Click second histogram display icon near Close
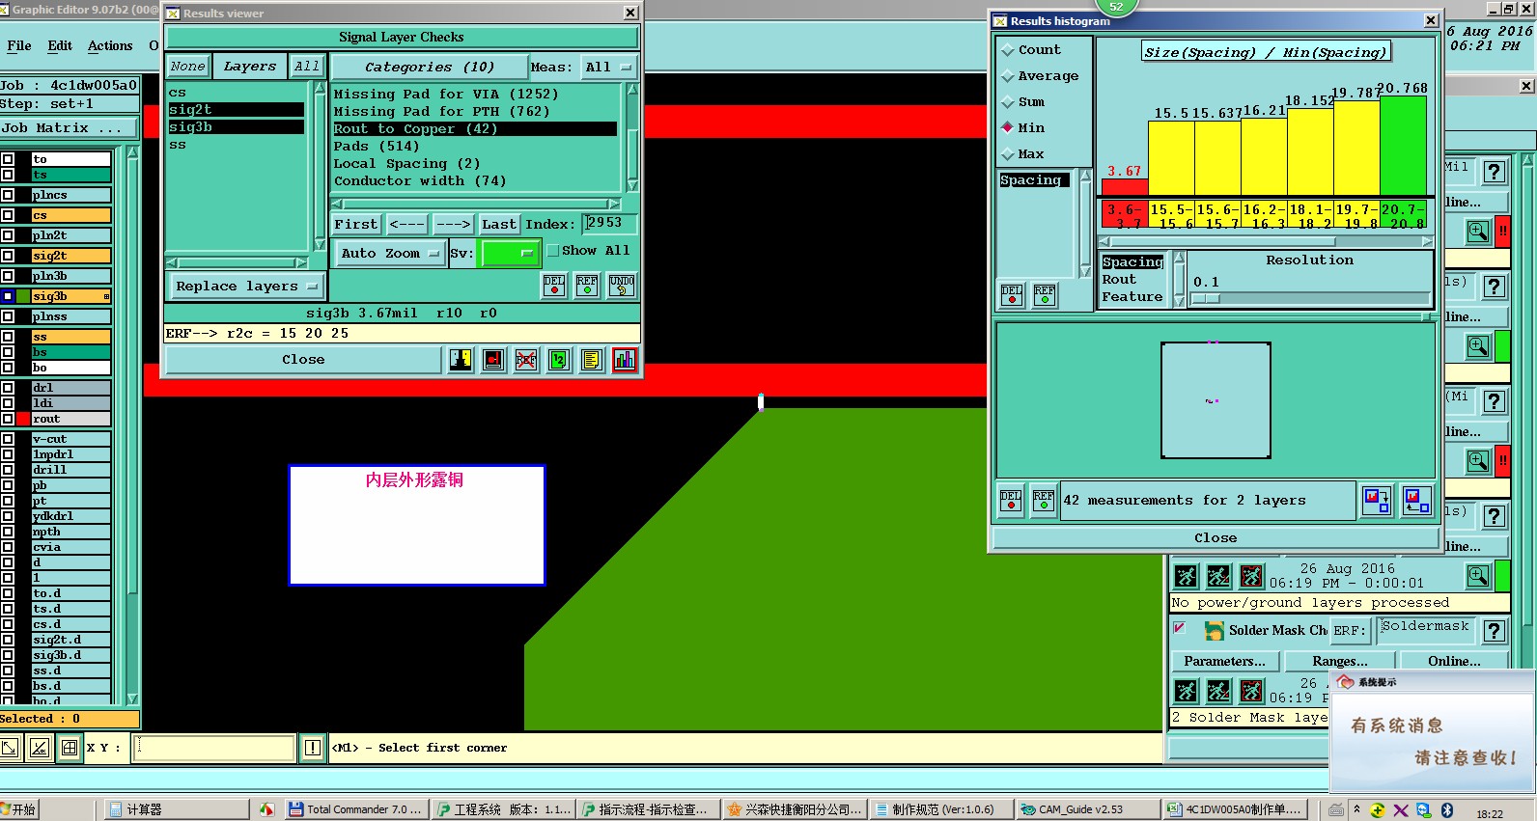 [x=1416, y=500]
